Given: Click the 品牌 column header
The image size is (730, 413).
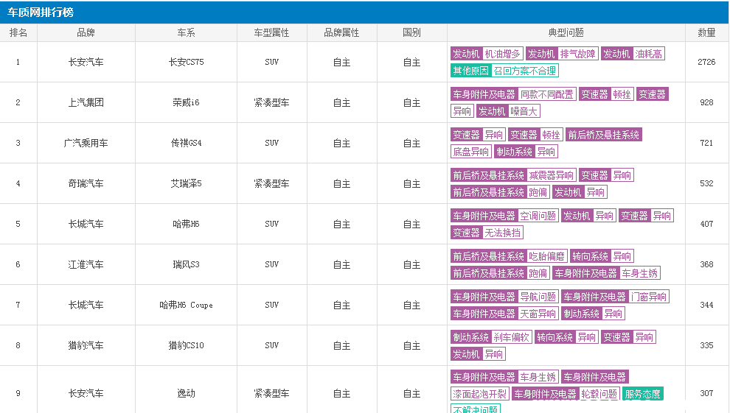Looking at the screenshot, I should 86,32.
